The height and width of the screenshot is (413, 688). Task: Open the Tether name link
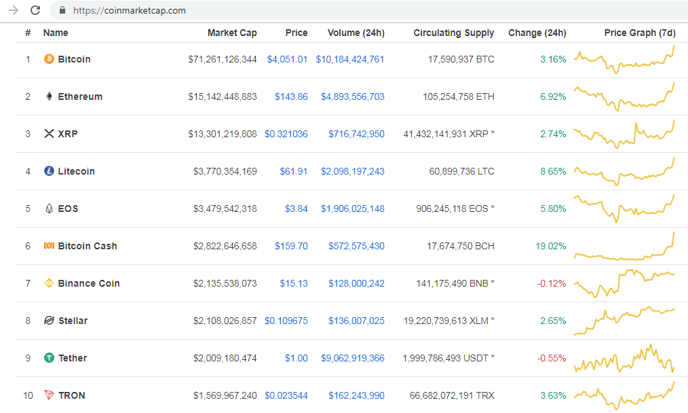(73, 358)
